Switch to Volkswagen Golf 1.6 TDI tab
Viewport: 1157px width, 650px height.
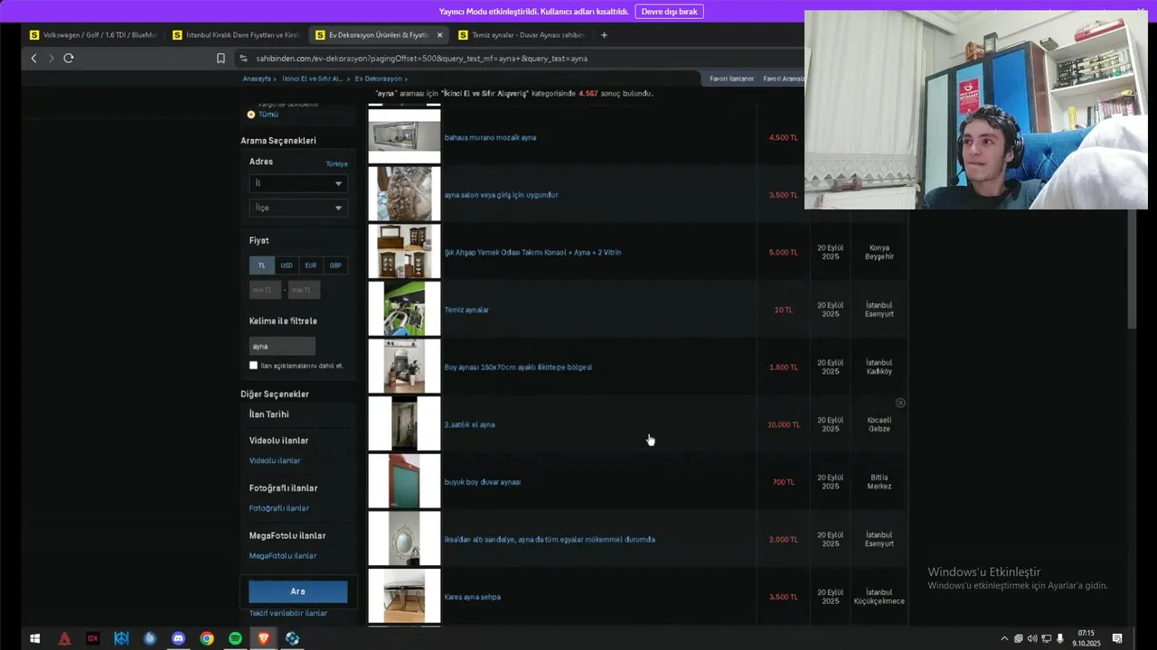pyautogui.click(x=92, y=35)
